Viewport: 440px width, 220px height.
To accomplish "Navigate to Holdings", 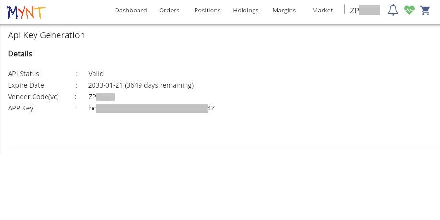I will (x=245, y=10).
